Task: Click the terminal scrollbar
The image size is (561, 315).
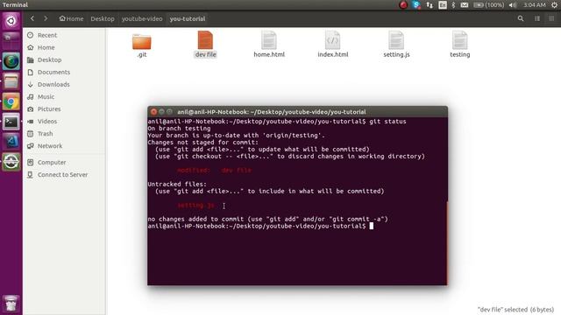Action: point(446,243)
